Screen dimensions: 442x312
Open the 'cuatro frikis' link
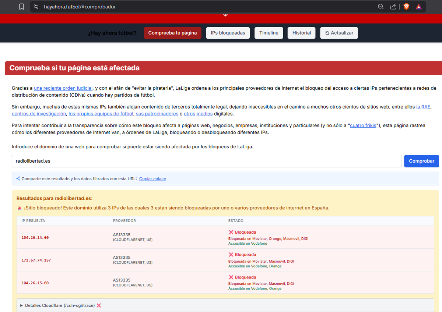(363, 125)
